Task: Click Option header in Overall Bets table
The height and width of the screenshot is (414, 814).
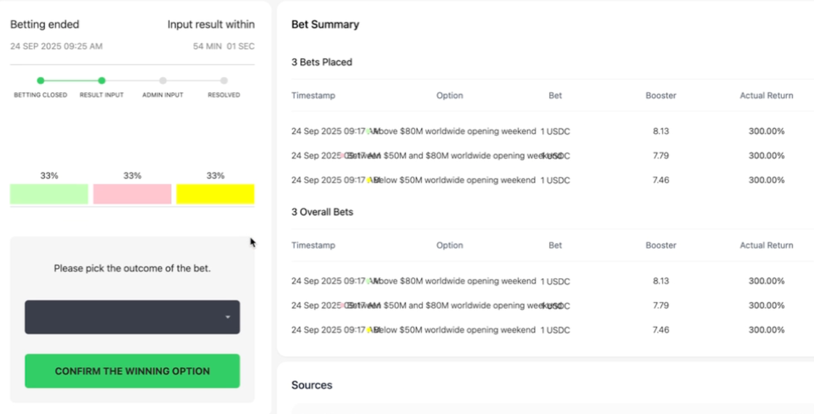Action: (450, 245)
